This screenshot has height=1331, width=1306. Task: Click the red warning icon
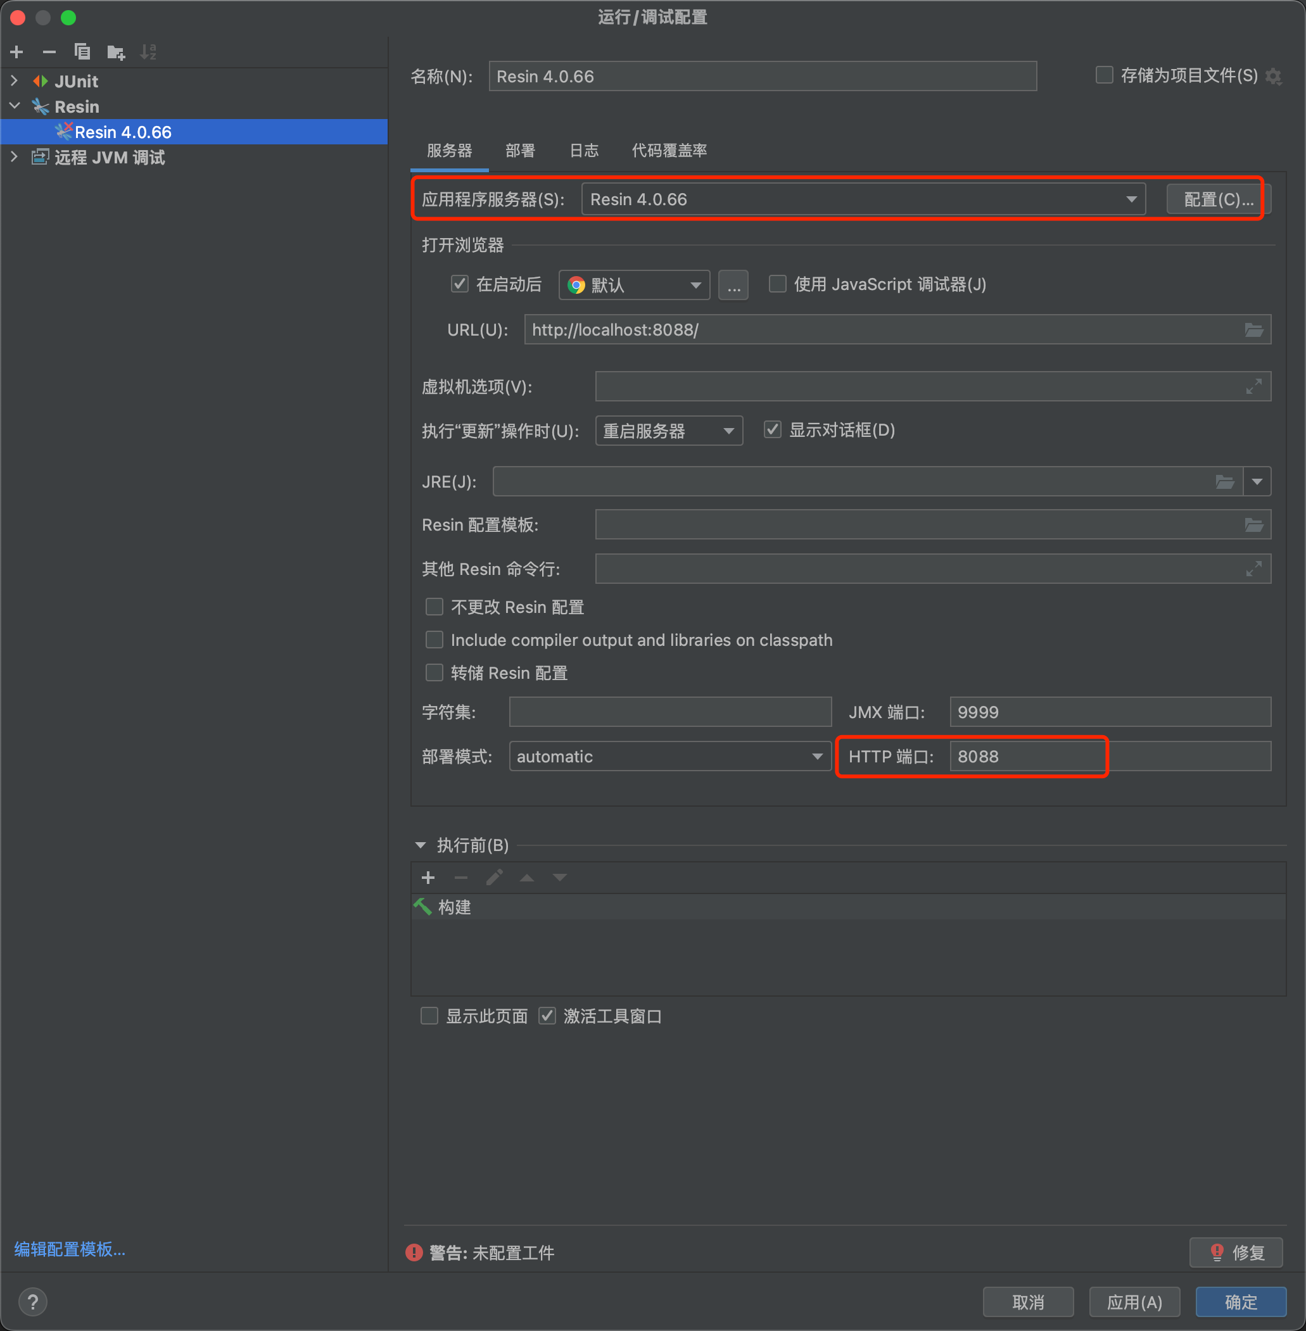point(414,1253)
